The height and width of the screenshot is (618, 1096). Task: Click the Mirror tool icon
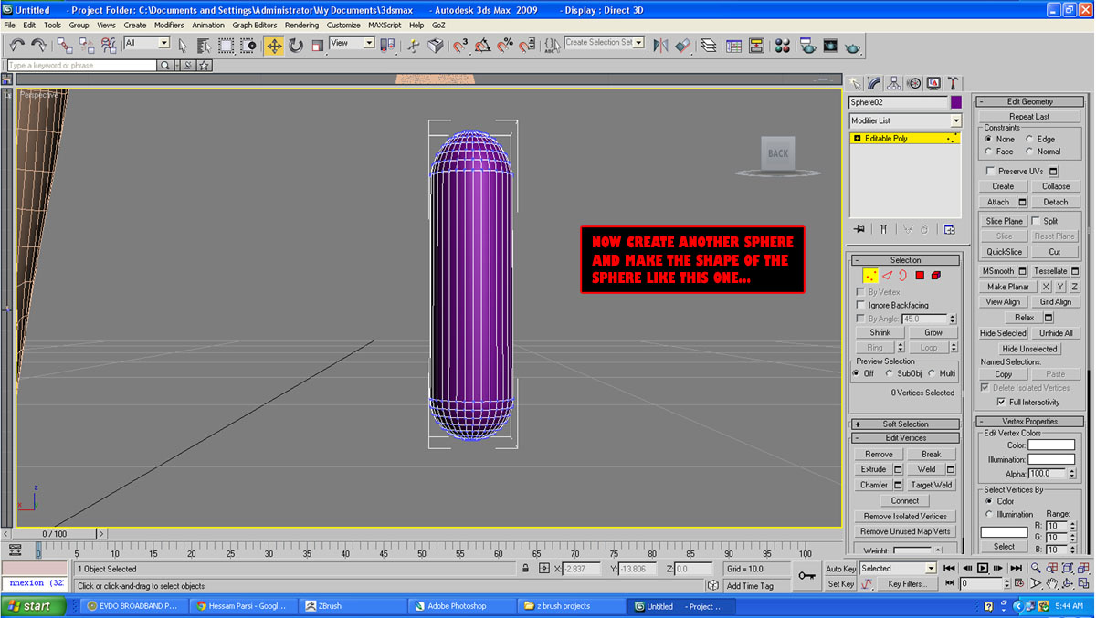(x=661, y=45)
